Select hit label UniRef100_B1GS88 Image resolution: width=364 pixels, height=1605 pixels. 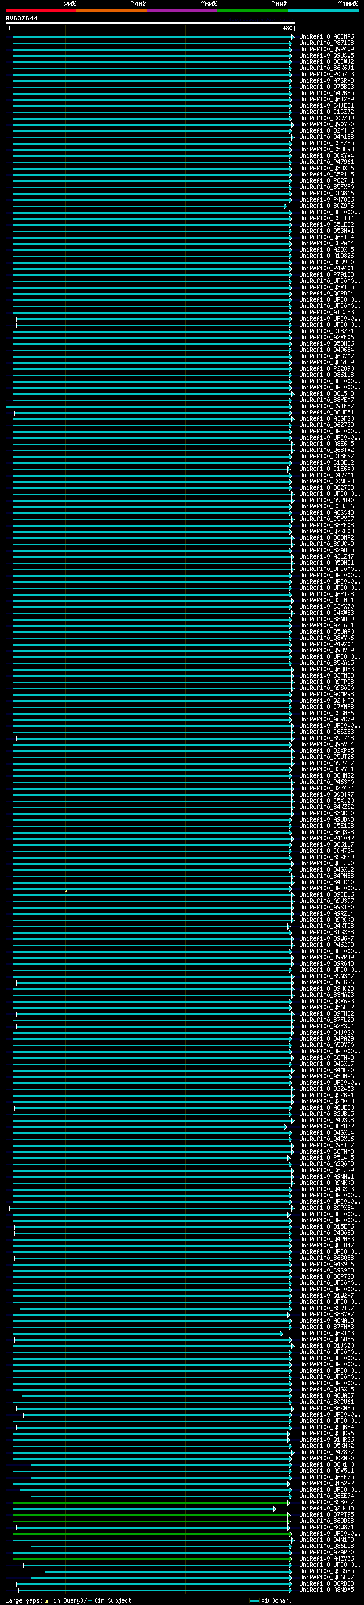point(326,933)
